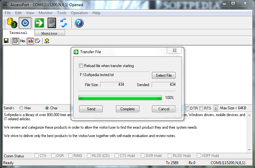Click the File Size value field
This screenshot has height=168, width=255.
point(112,84)
